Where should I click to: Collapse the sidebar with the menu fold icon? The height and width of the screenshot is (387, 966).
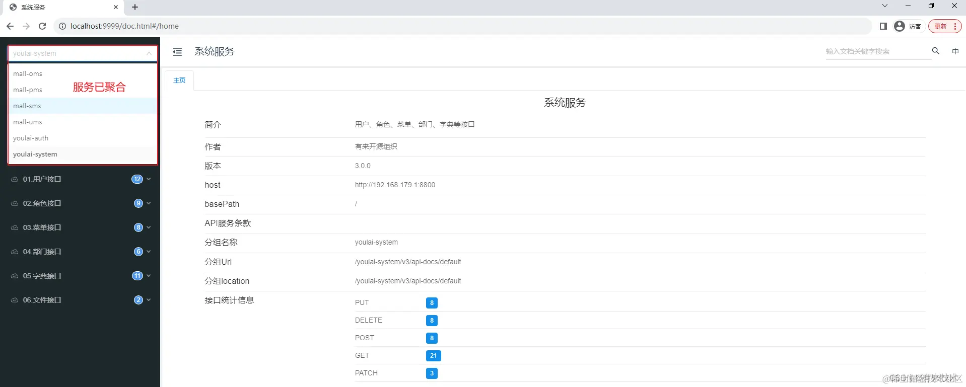pos(177,52)
